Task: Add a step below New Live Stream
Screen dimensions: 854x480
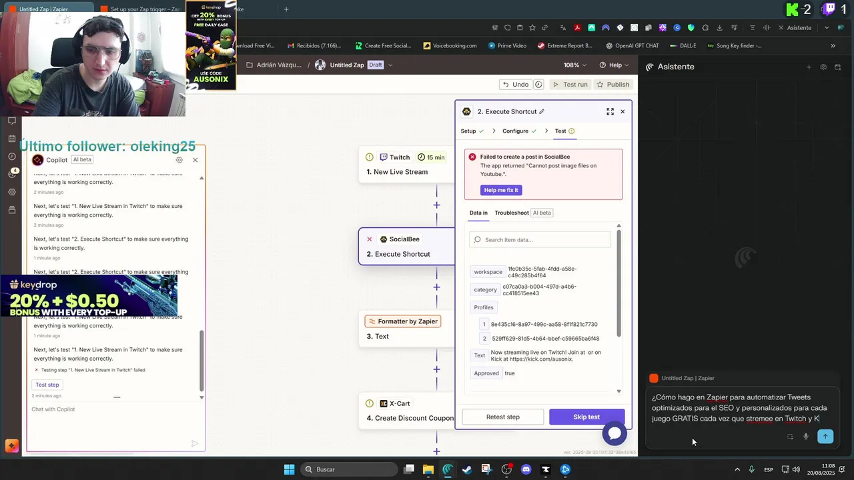Action: click(x=437, y=205)
